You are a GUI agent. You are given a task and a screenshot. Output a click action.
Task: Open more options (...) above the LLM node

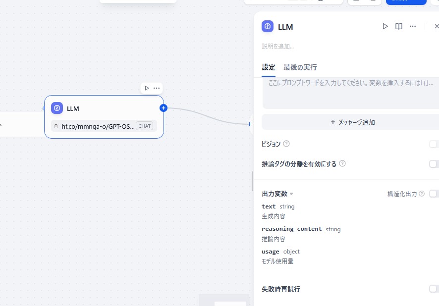coord(157,88)
